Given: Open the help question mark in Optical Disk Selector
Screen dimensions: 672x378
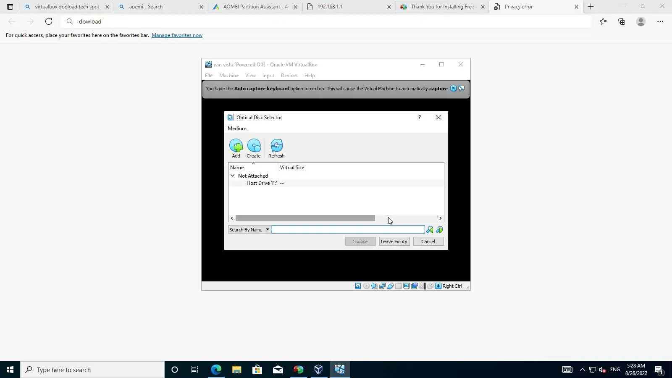Looking at the screenshot, I should (x=419, y=117).
